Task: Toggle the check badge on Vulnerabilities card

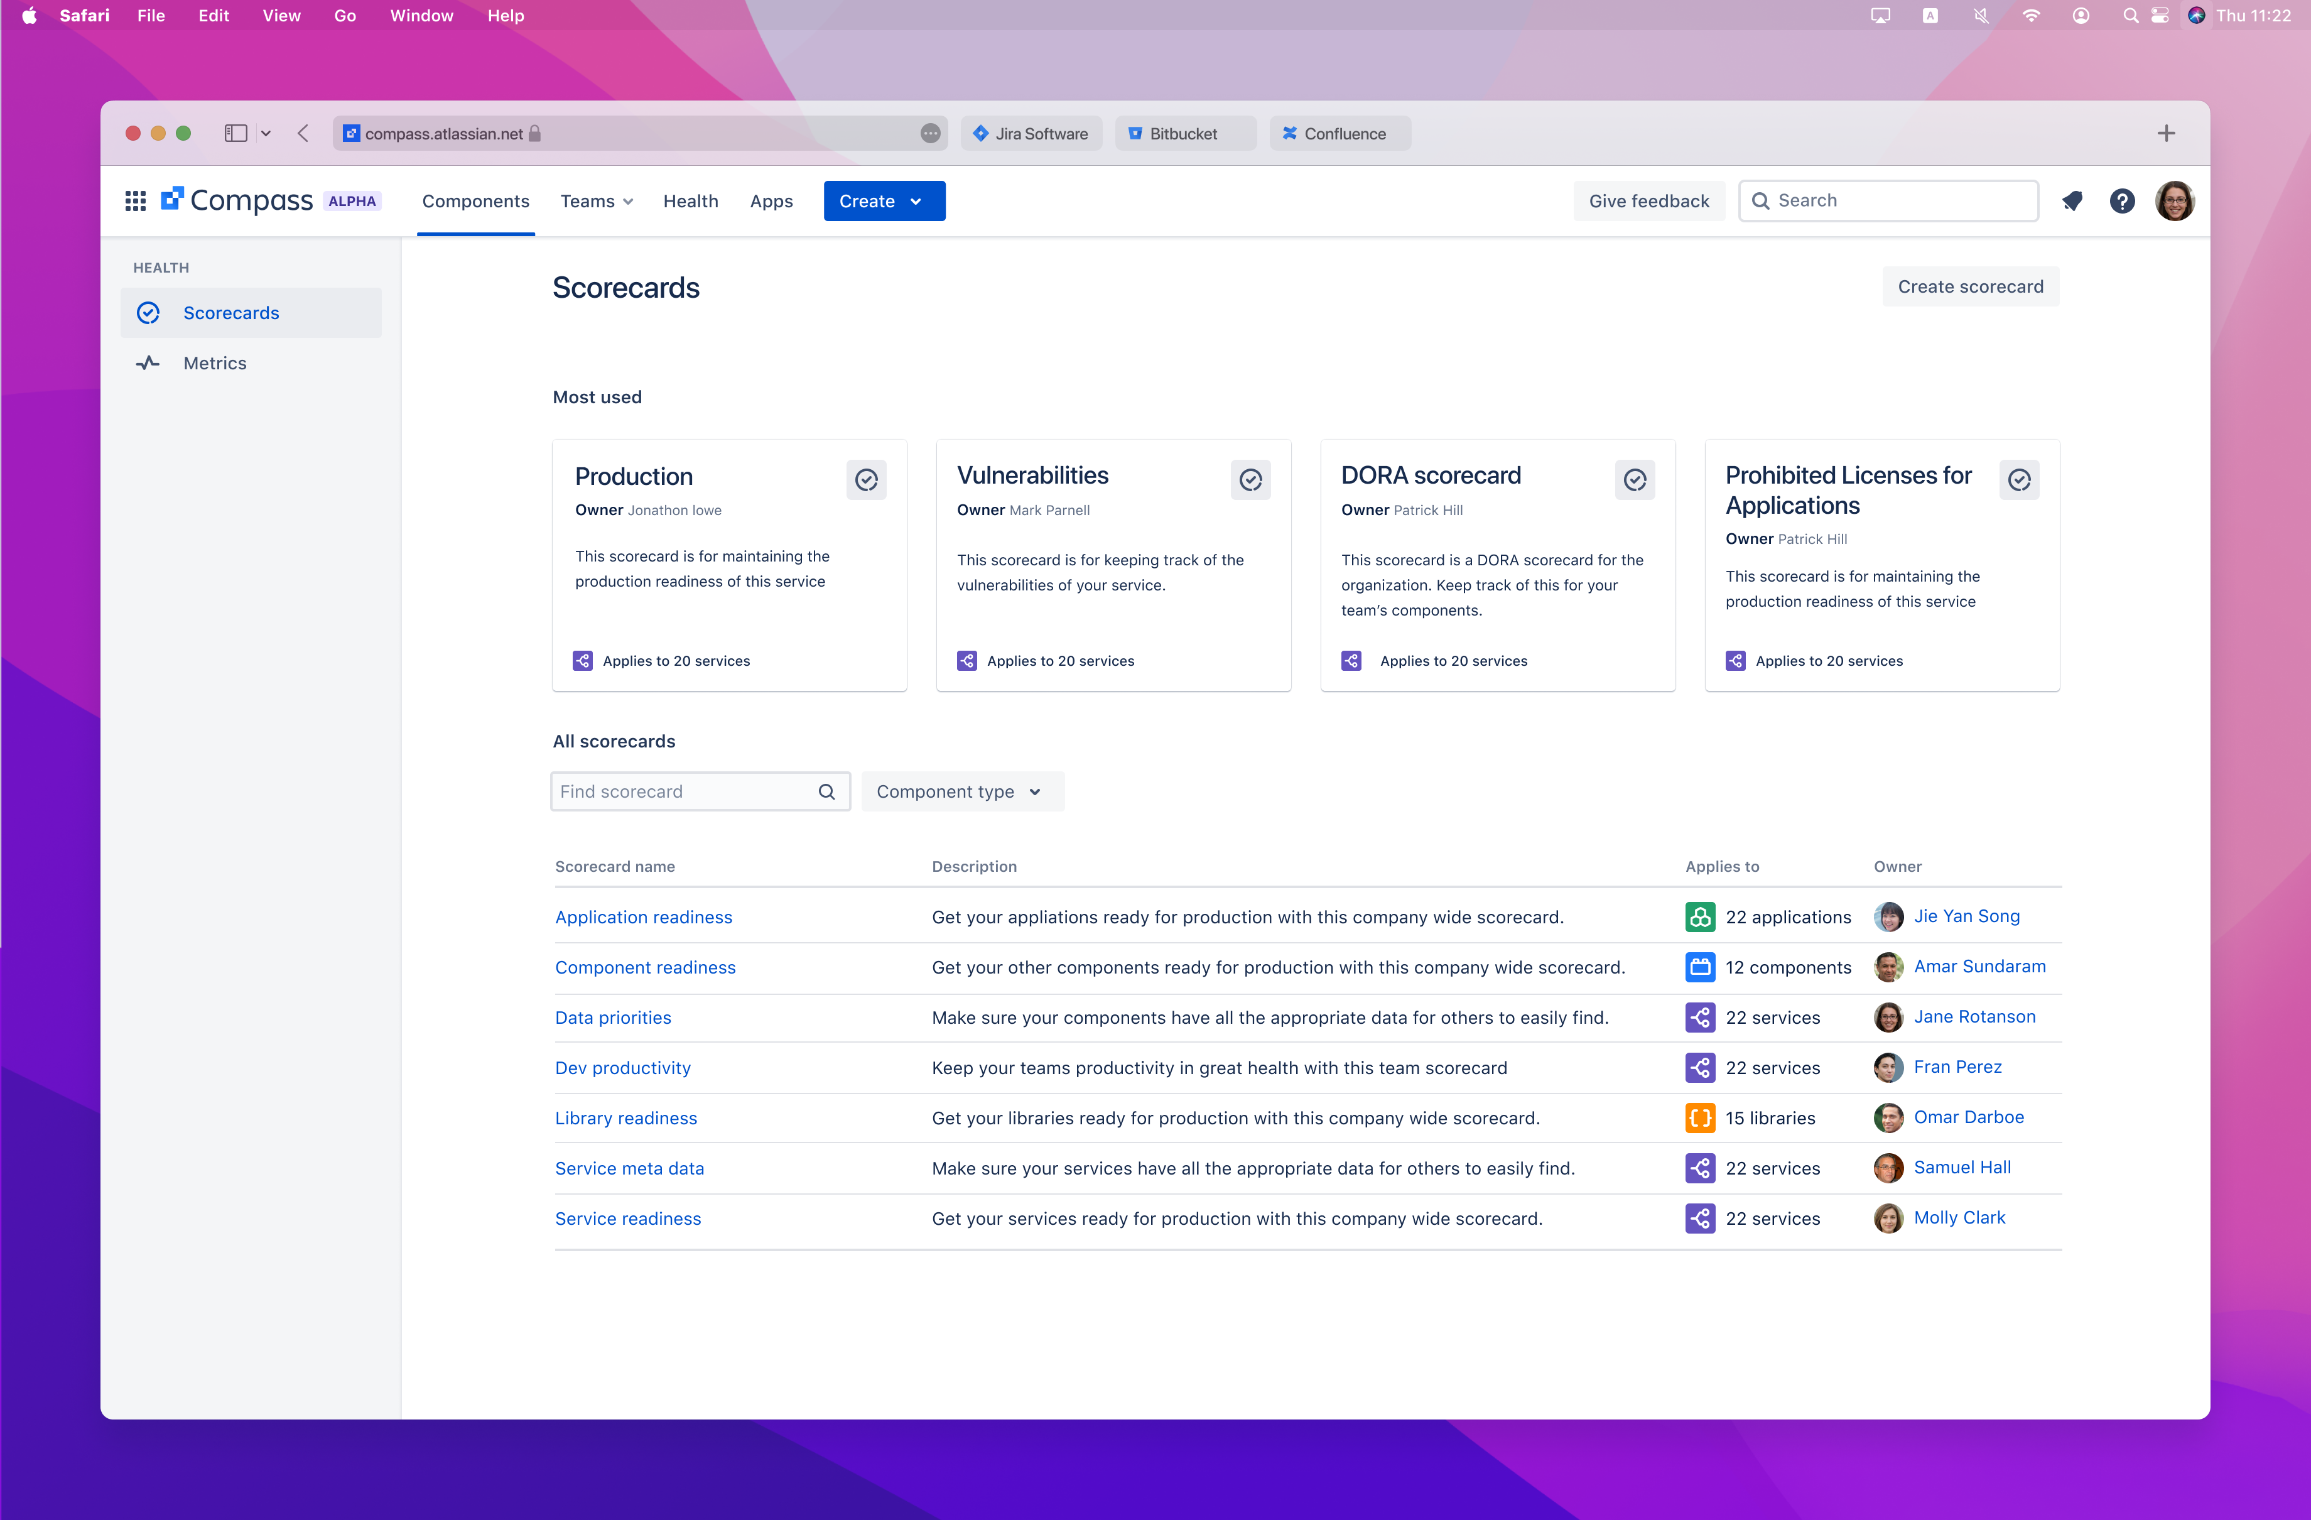Action: pos(1251,480)
